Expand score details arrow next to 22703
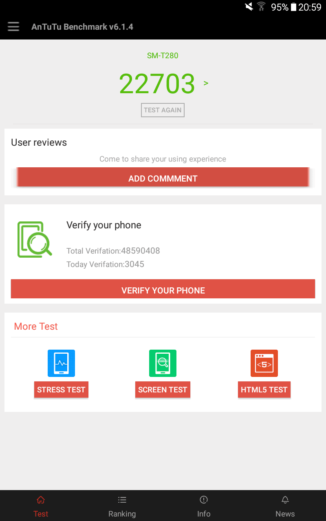Image resolution: width=326 pixels, height=521 pixels. coord(206,83)
